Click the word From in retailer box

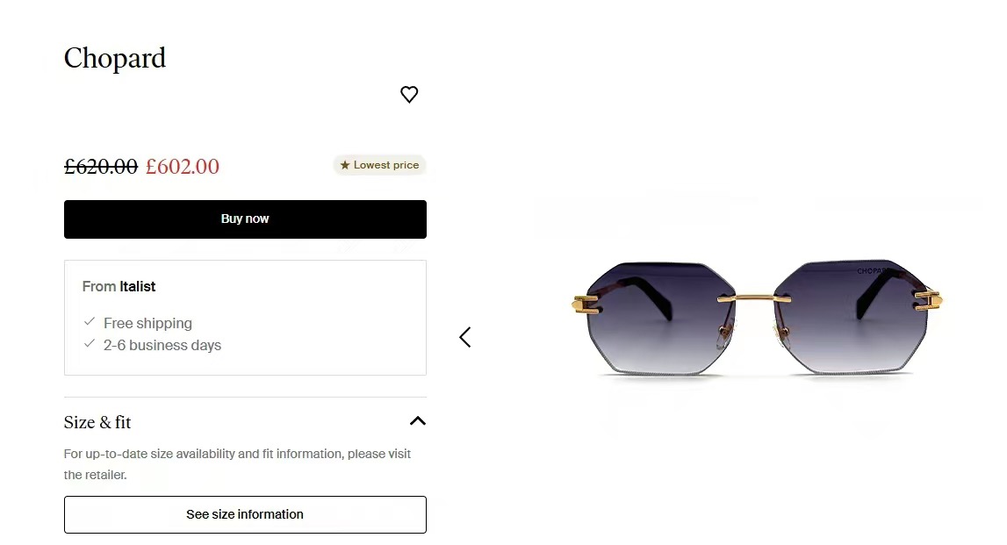point(99,286)
